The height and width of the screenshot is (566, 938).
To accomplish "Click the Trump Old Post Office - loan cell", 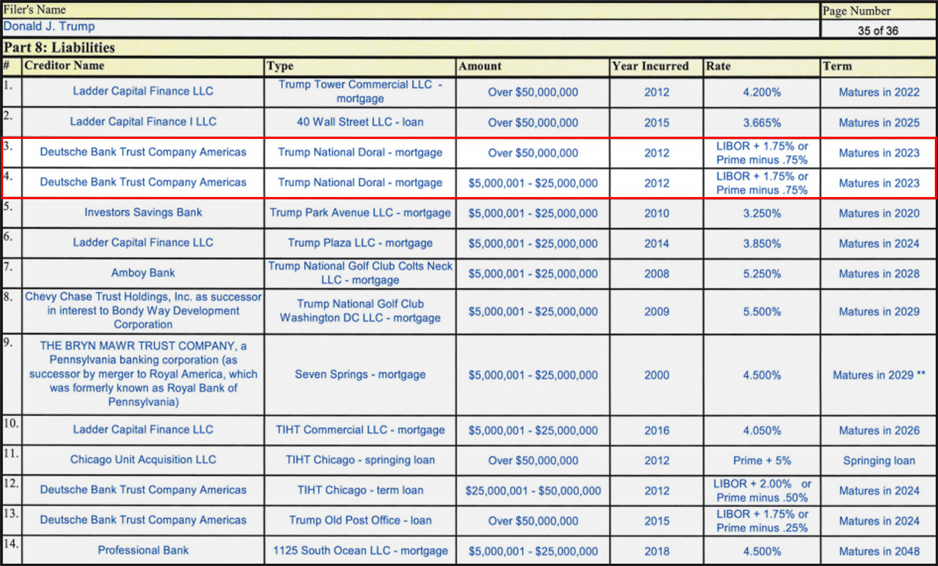I will 360,520.
